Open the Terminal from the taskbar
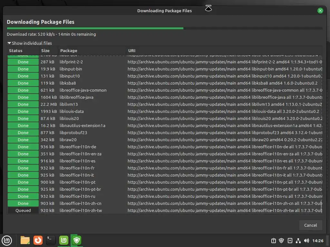This screenshot has width=330, height=247. tap(51, 240)
